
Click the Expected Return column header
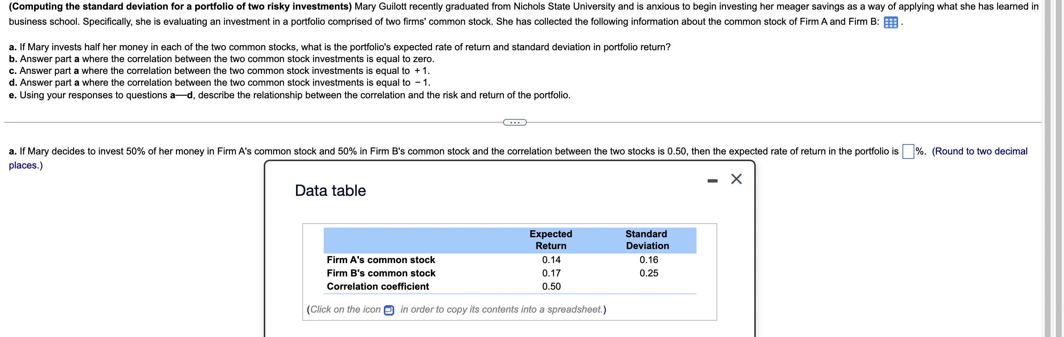click(x=551, y=239)
